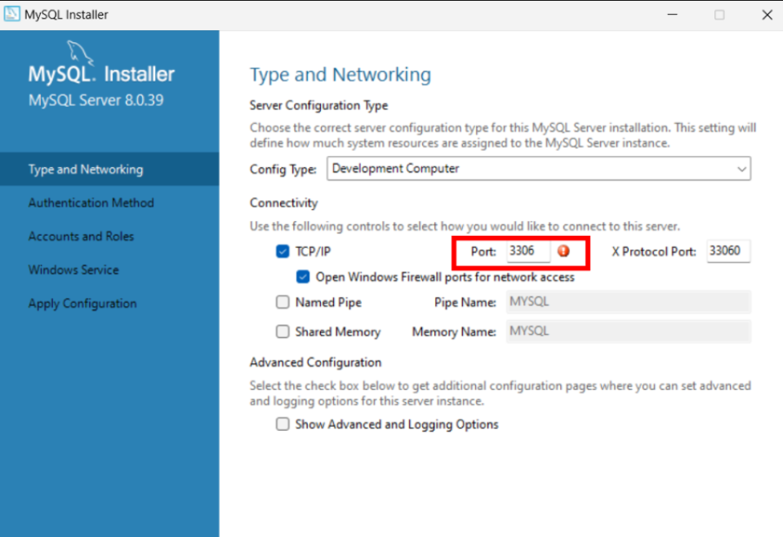Click the MySQL dolphin logo
This screenshot has height=537, width=783.
tap(80, 52)
